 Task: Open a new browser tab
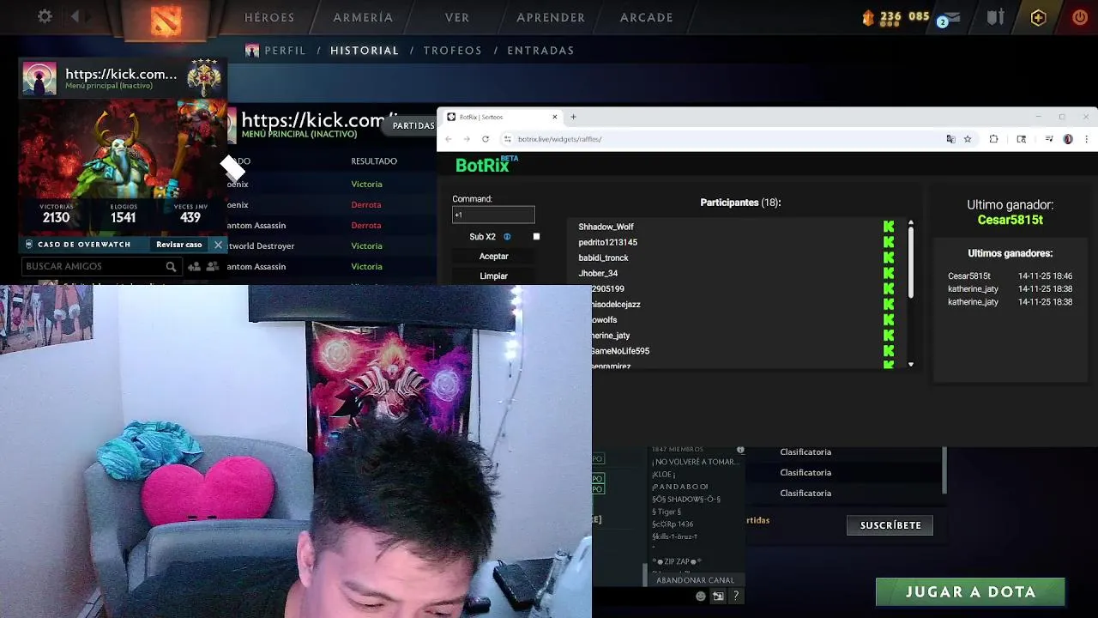[x=573, y=117]
